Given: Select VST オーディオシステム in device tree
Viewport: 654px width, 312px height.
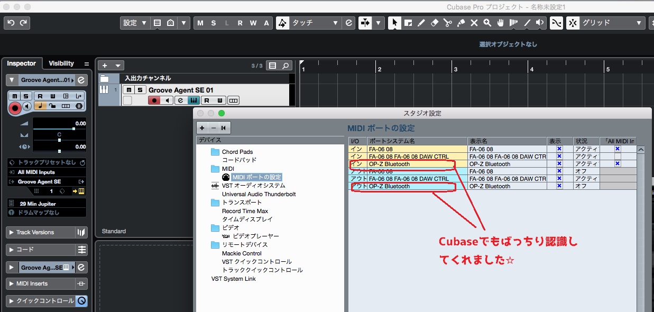Looking at the screenshot, I should (x=254, y=186).
